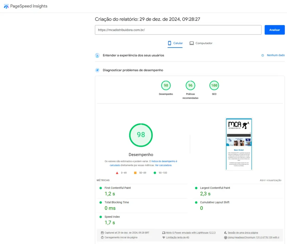Click the performance diagnostics section icon
Screen dimensions: 287x244
point(97,70)
